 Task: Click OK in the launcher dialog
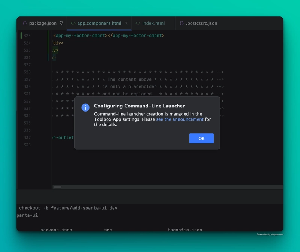tap(201, 138)
